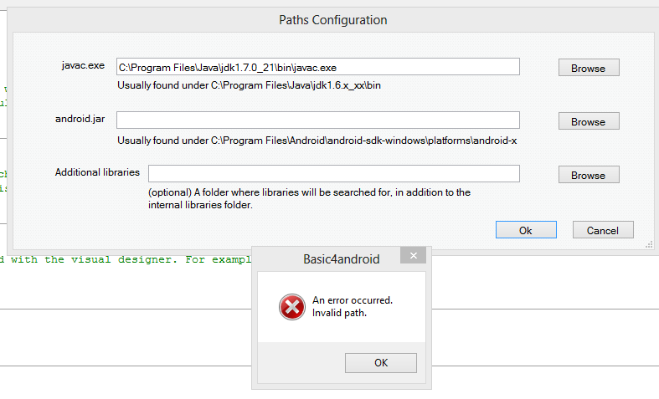Click the jdk1.6.x_xx hint under javac.exe
This screenshot has width=659, height=399.
pos(250,85)
